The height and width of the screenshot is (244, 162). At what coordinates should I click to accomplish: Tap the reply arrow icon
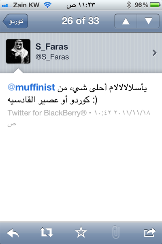tap(13, 233)
